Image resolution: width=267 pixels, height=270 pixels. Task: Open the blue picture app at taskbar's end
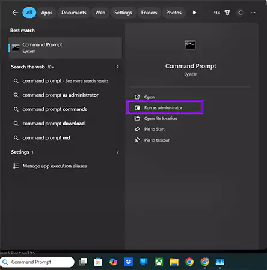tap(220, 262)
